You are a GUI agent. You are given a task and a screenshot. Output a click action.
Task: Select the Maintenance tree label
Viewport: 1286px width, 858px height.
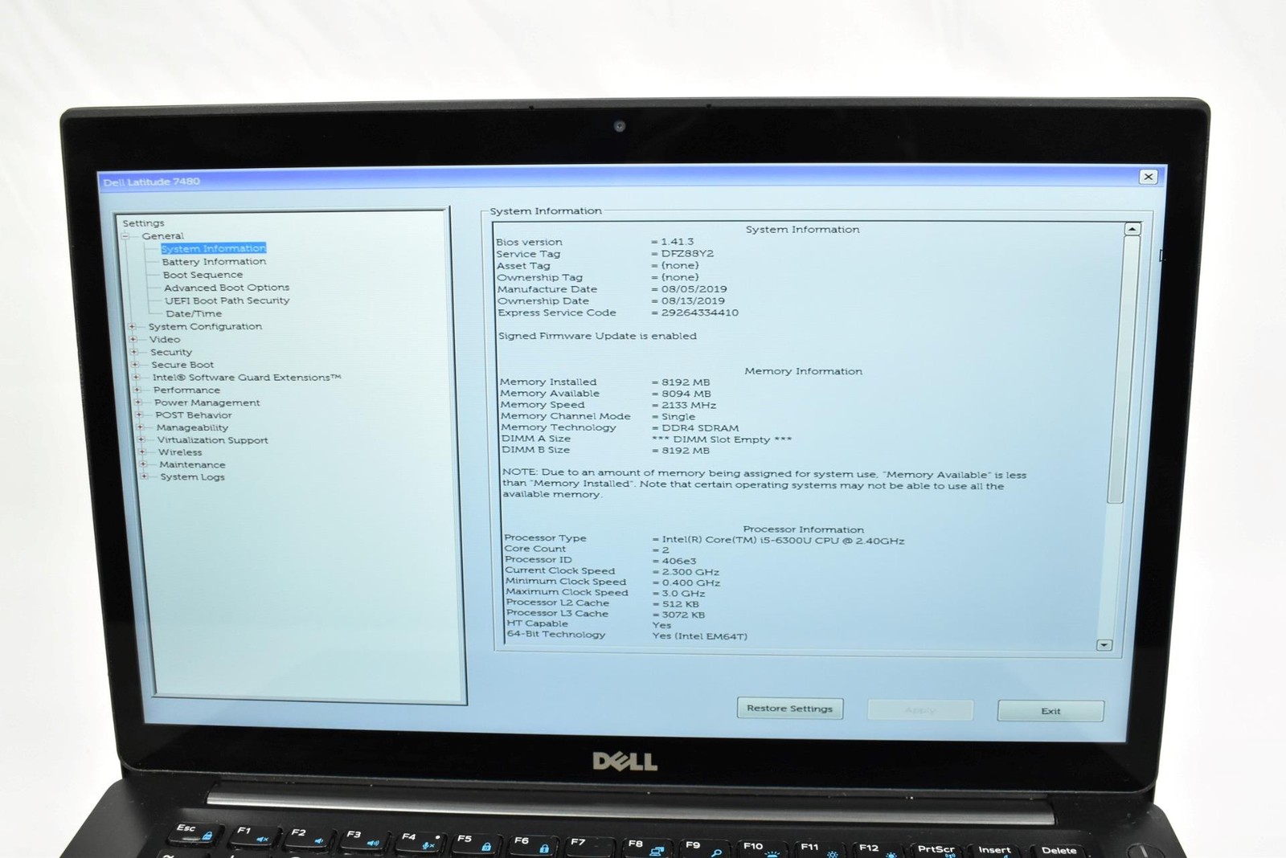(192, 464)
